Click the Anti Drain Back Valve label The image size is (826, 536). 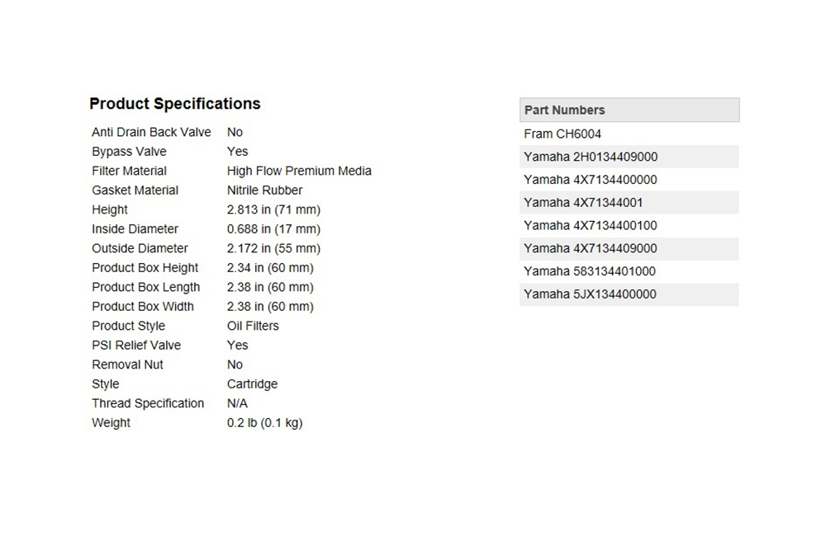[x=151, y=132]
